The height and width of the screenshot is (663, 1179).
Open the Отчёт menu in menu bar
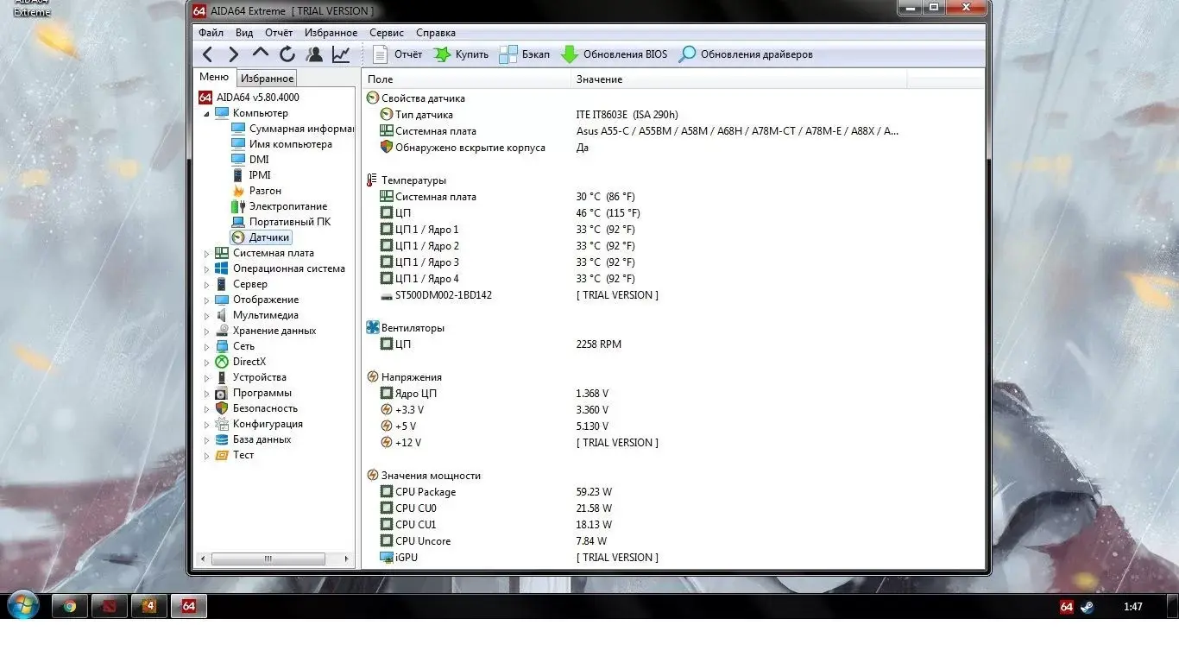279,33
